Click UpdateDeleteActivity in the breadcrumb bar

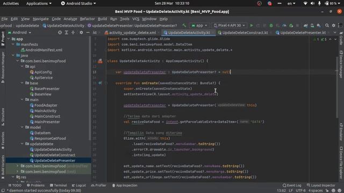tap(63, 26)
